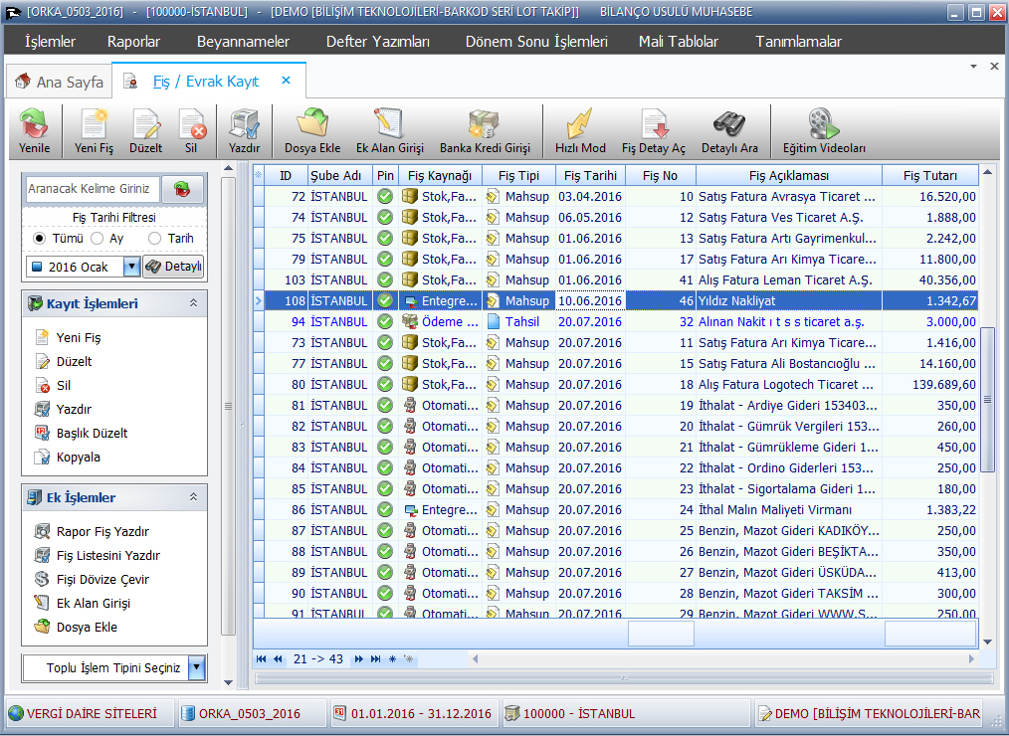Click Fiş Detay Aç toolbar icon
Image resolution: width=1009 pixels, height=736 pixels.
point(654,130)
